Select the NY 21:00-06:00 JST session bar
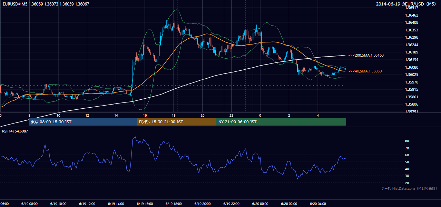This screenshot has width=441, height=207. 281,122
